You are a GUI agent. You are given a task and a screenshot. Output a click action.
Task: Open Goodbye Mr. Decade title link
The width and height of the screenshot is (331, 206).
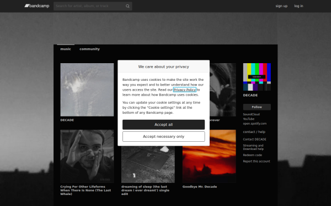200,187
